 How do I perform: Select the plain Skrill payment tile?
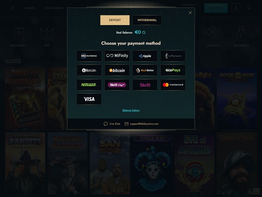pyautogui.click(x=145, y=85)
